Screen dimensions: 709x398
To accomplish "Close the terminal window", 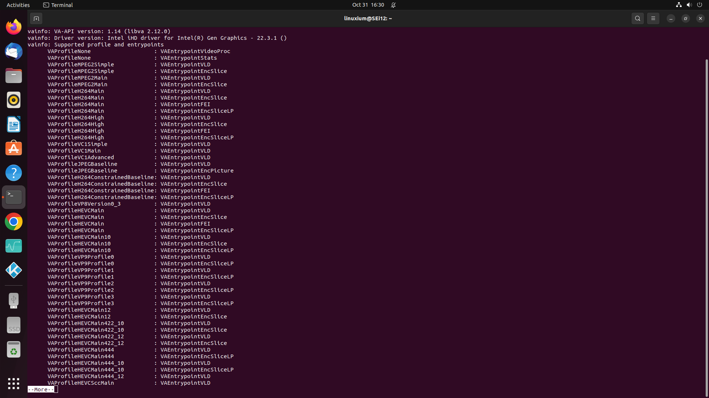I will [x=700, y=18].
